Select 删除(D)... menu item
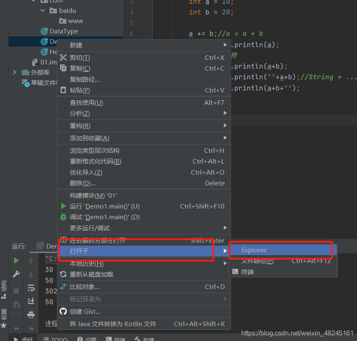357x341 pixels. 144,183
